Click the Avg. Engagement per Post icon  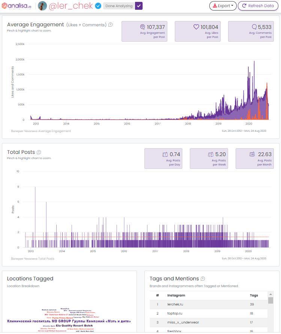pyautogui.click(x=143, y=27)
